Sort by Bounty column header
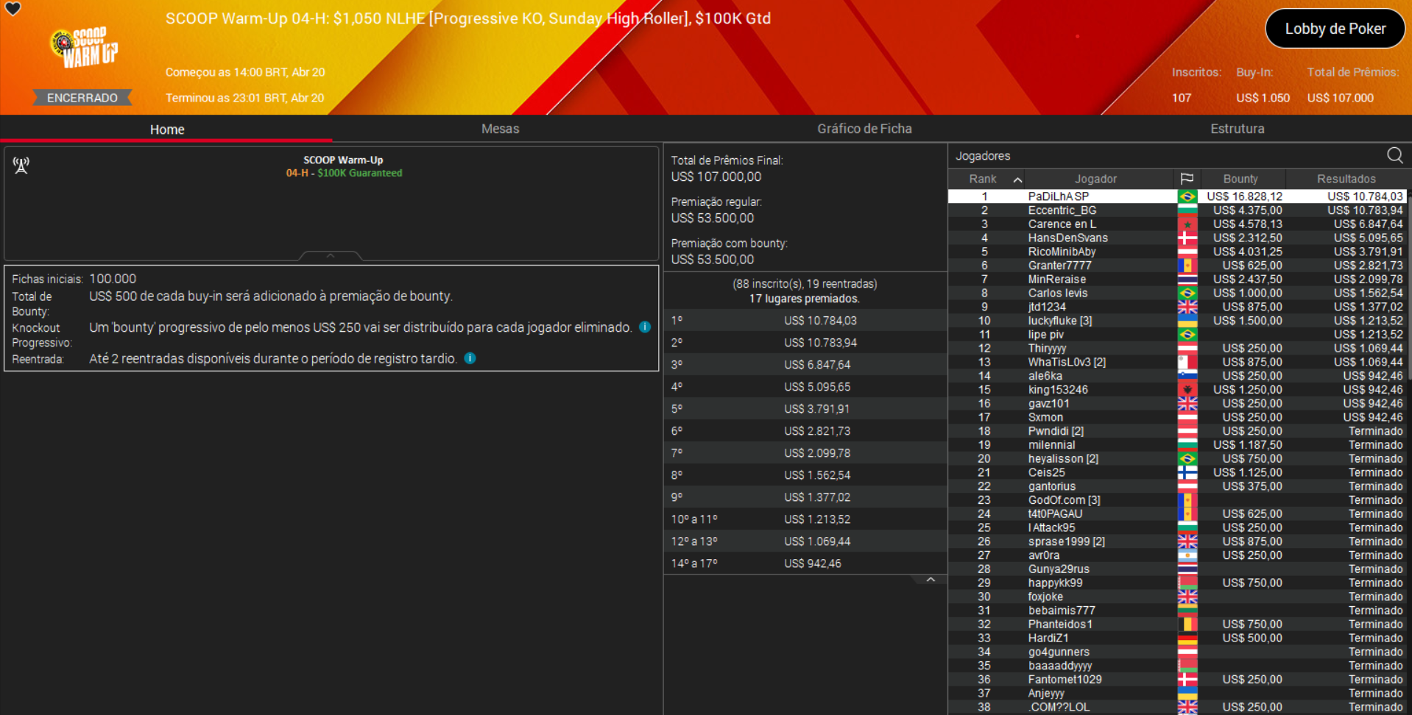This screenshot has height=715, width=1412. [x=1240, y=179]
